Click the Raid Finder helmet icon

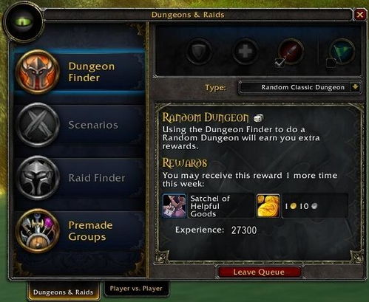(x=38, y=177)
